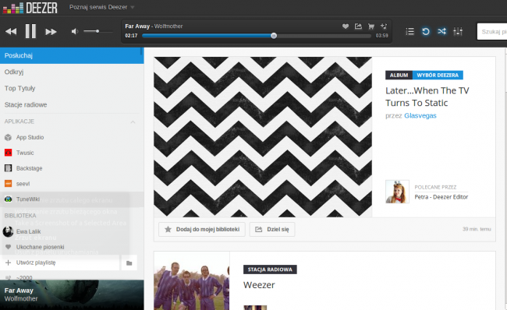Skip to the next track
The width and height of the screenshot is (507, 310).
pyautogui.click(x=51, y=32)
